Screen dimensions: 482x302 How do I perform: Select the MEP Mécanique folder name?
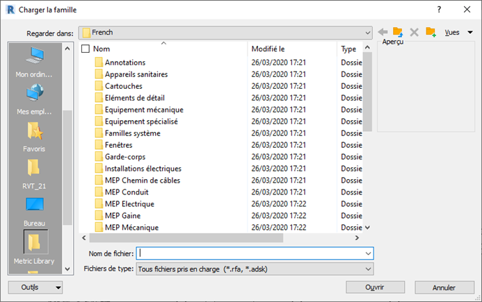tap(131, 228)
